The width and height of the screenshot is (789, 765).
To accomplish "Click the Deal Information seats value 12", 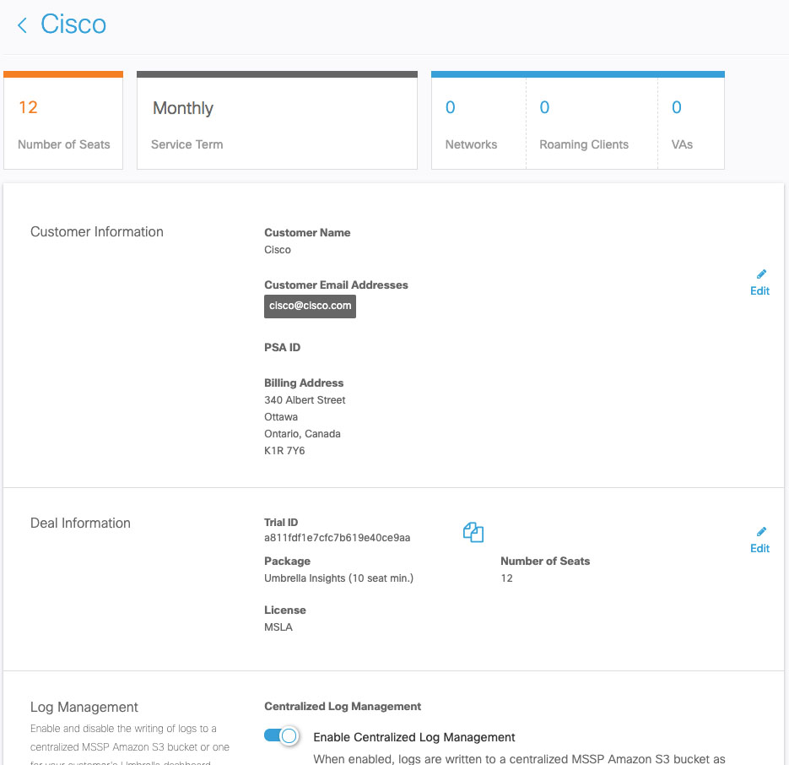I will pyautogui.click(x=506, y=578).
